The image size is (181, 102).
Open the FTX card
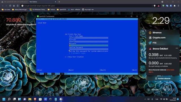click(x=163, y=43)
